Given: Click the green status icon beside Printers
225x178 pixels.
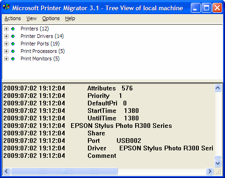Looking at the screenshot, I should point(13,29).
